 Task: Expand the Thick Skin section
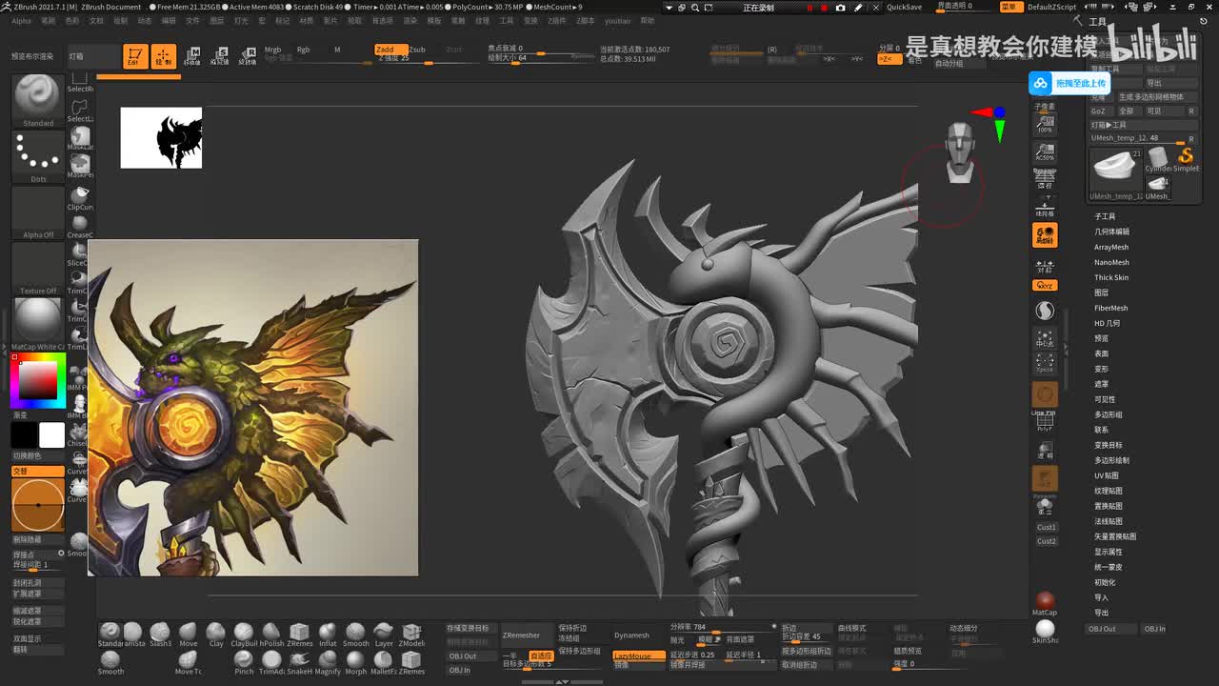1111,277
